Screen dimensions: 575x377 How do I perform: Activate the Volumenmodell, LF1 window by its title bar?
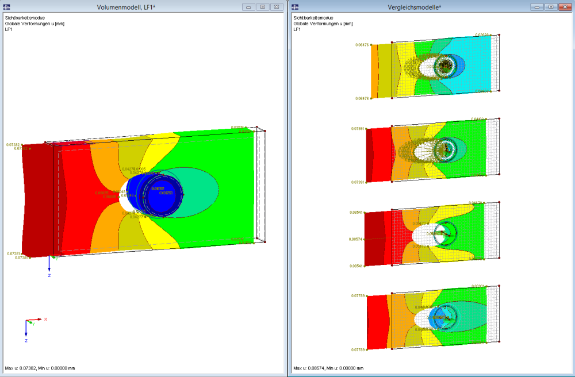(x=126, y=7)
